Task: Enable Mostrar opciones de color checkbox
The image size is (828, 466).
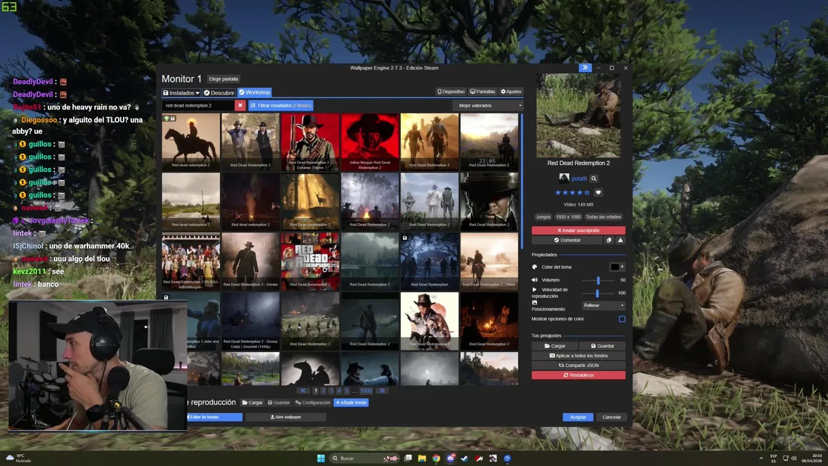Action: coord(622,319)
